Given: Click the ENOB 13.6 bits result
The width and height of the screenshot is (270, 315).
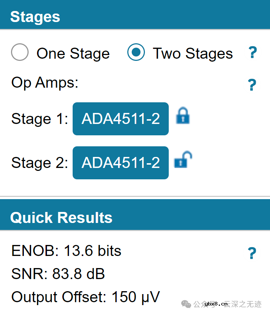Looking at the screenshot, I should (66, 251).
